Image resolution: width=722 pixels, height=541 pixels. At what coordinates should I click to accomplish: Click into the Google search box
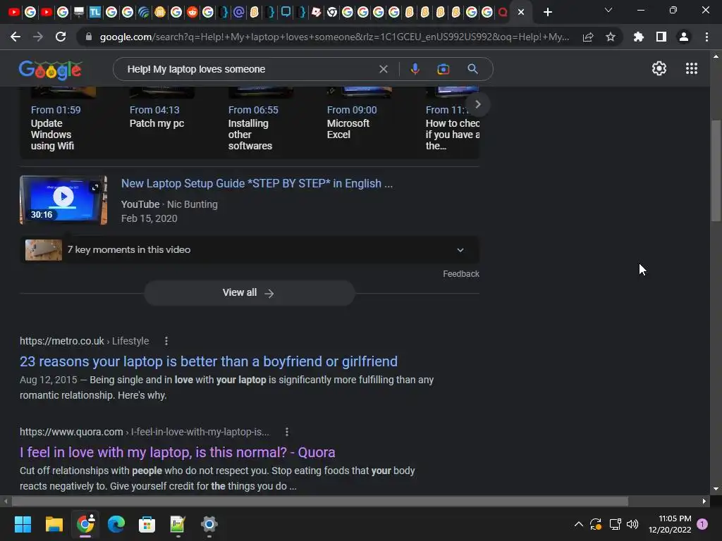249,69
